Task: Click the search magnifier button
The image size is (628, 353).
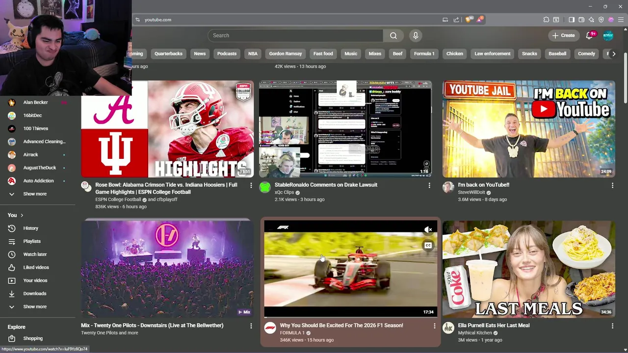Action: pyautogui.click(x=393, y=35)
